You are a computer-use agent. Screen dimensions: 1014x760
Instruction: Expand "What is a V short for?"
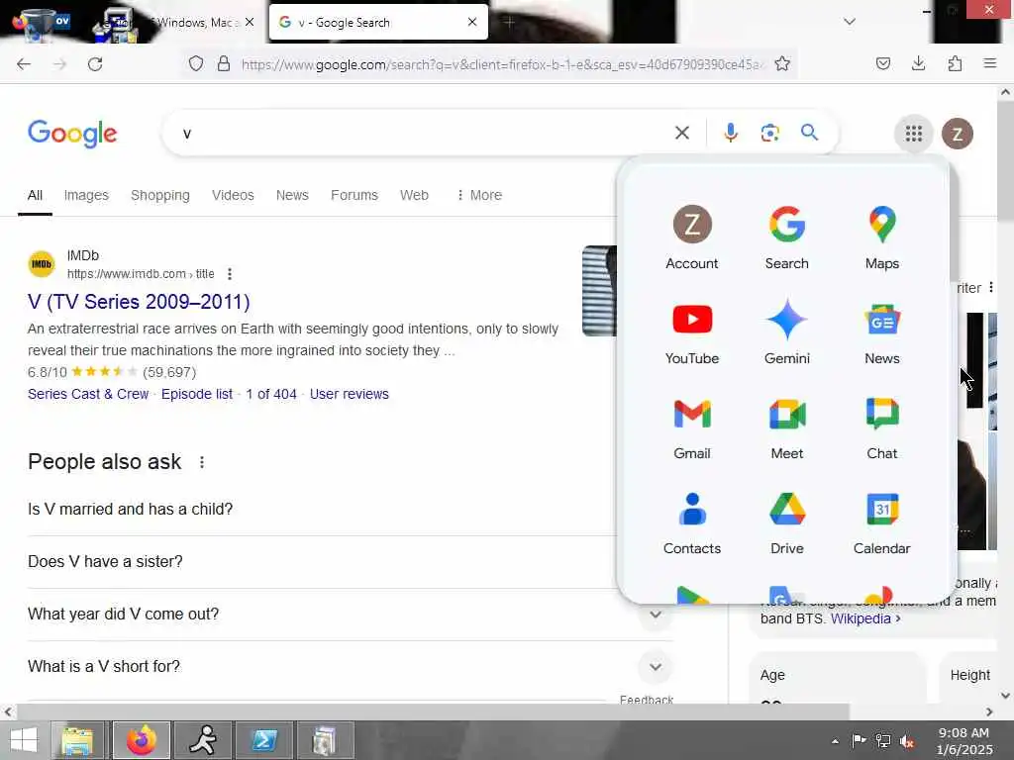click(x=656, y=666)
